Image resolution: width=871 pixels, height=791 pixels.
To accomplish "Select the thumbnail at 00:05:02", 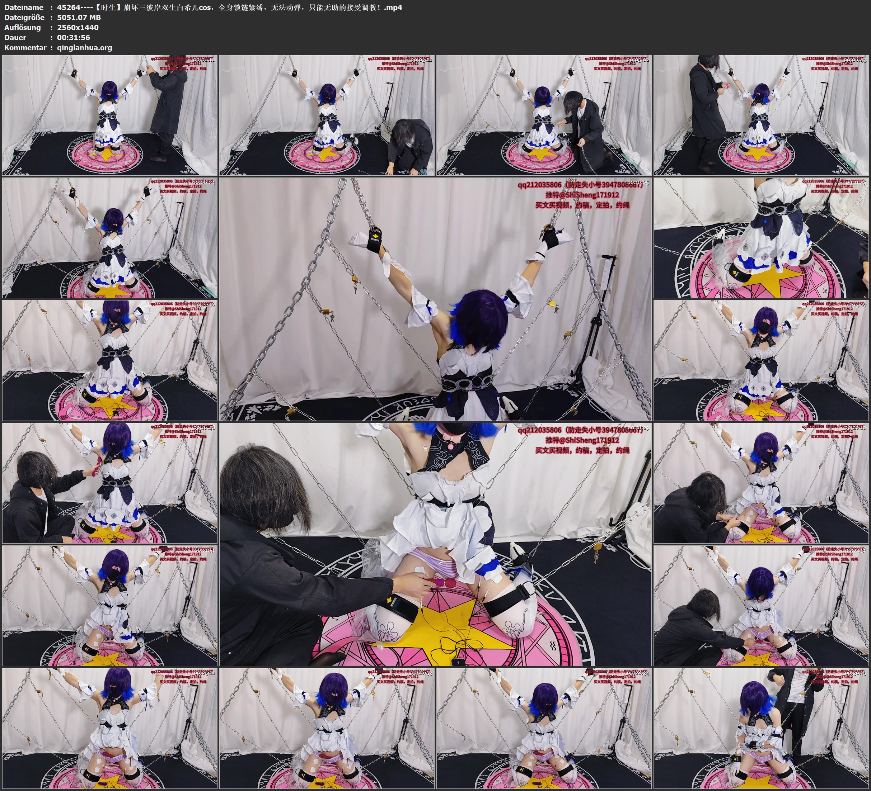I will (544, 115).
